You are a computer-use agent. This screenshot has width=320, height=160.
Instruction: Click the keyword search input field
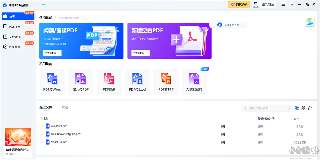coord(267,108)
